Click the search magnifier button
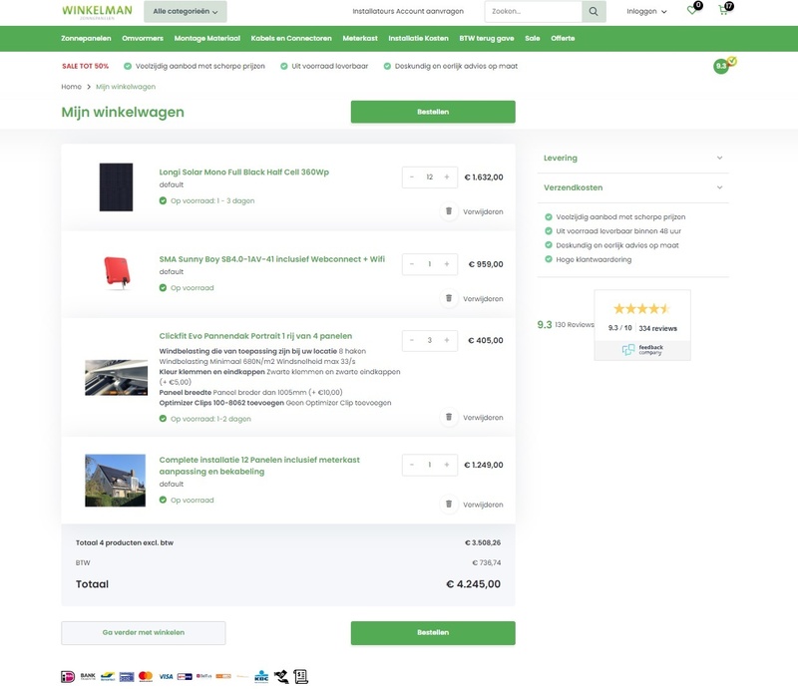This screenshot has height=689, width=798. tap(594, 11)
